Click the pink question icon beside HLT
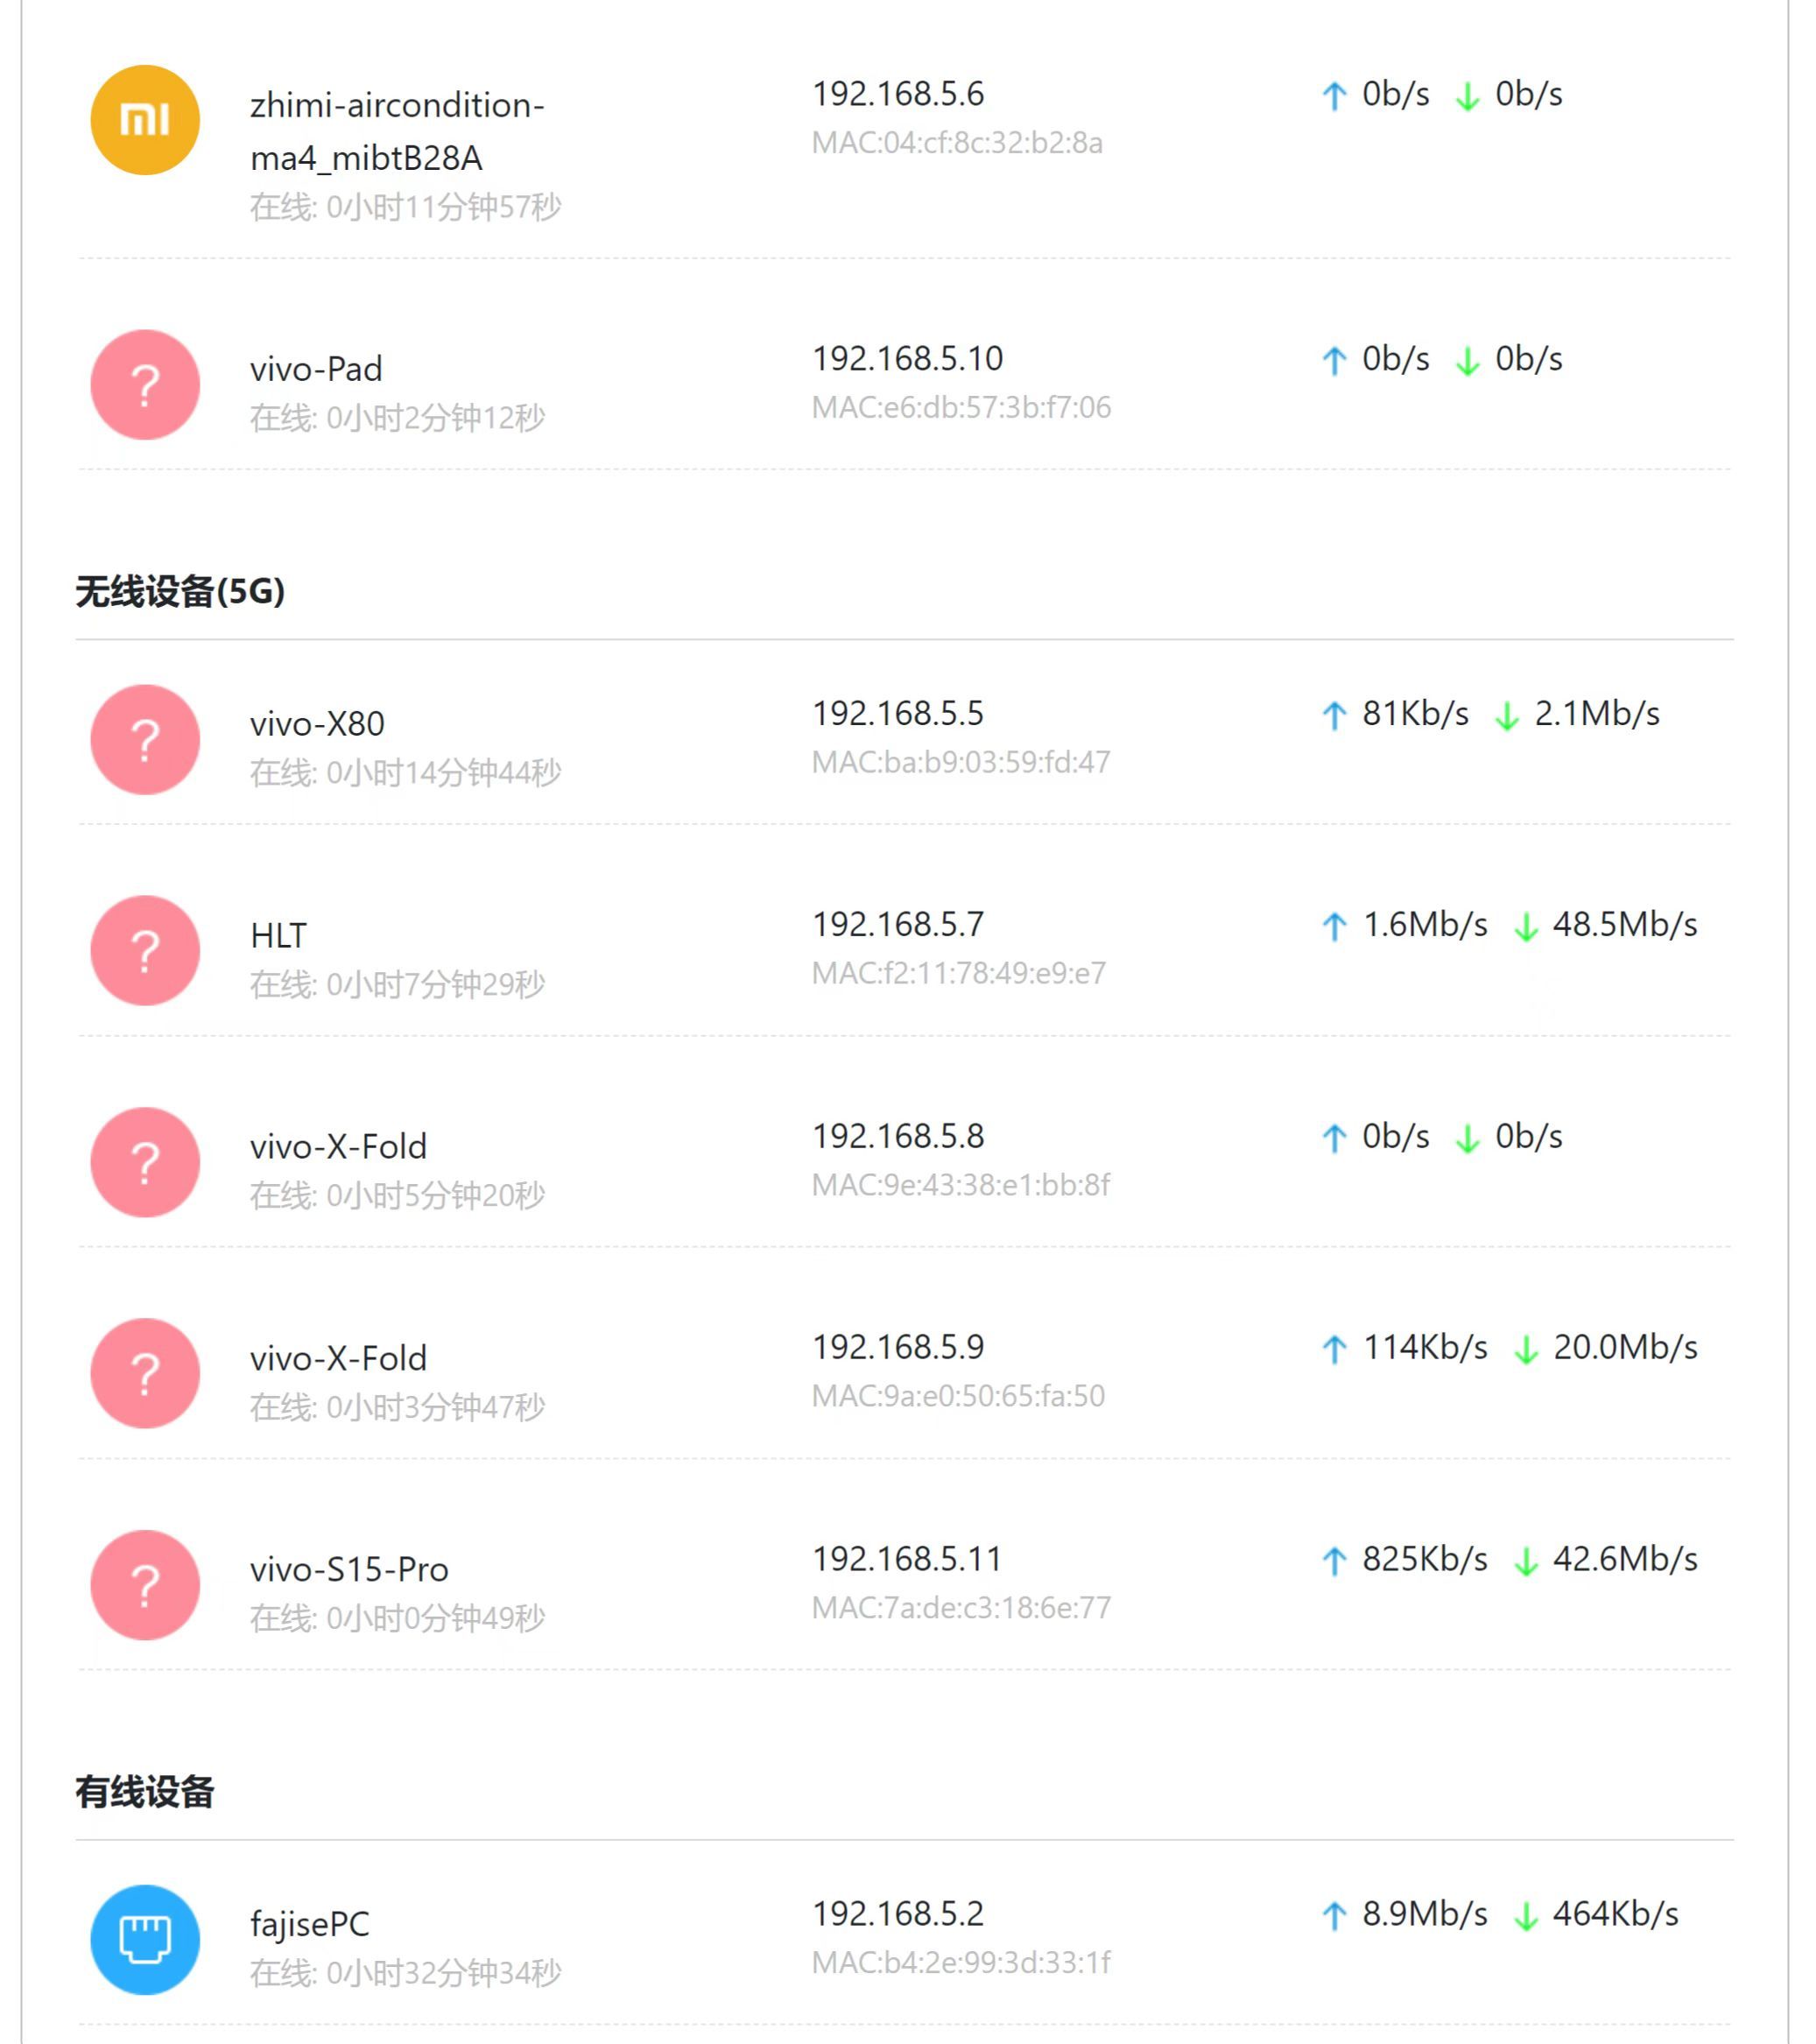This screenshot has height=2044, width=1816. 145,950
